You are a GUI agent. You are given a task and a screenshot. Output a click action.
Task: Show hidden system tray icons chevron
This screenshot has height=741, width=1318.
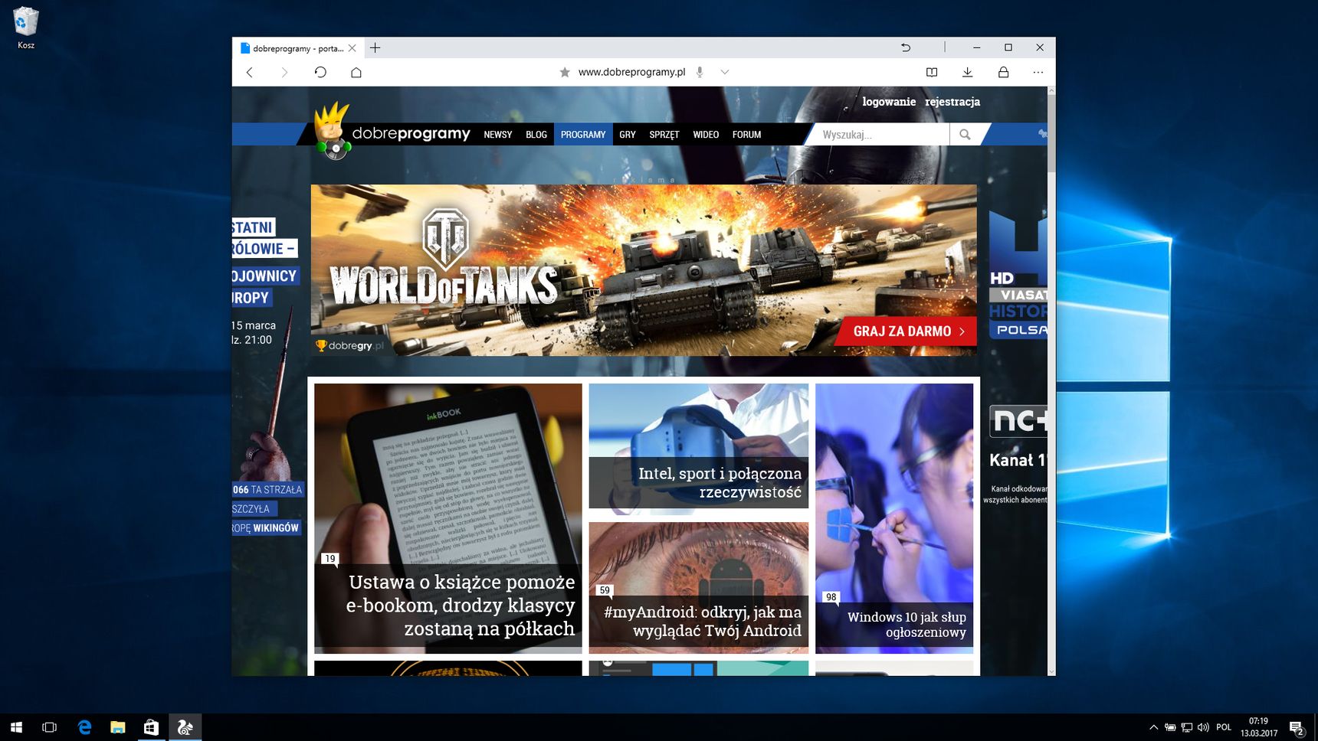tap(1153, 727)
